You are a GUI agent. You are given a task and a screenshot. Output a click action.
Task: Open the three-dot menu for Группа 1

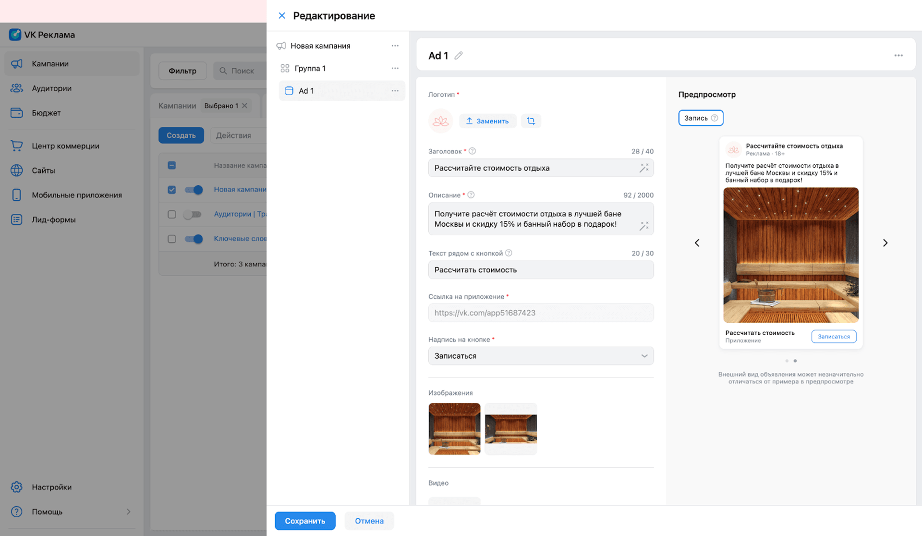pos(395,68)
